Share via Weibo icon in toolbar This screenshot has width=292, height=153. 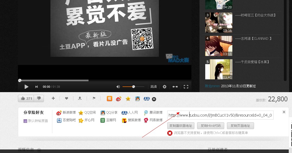click(119, 99)
